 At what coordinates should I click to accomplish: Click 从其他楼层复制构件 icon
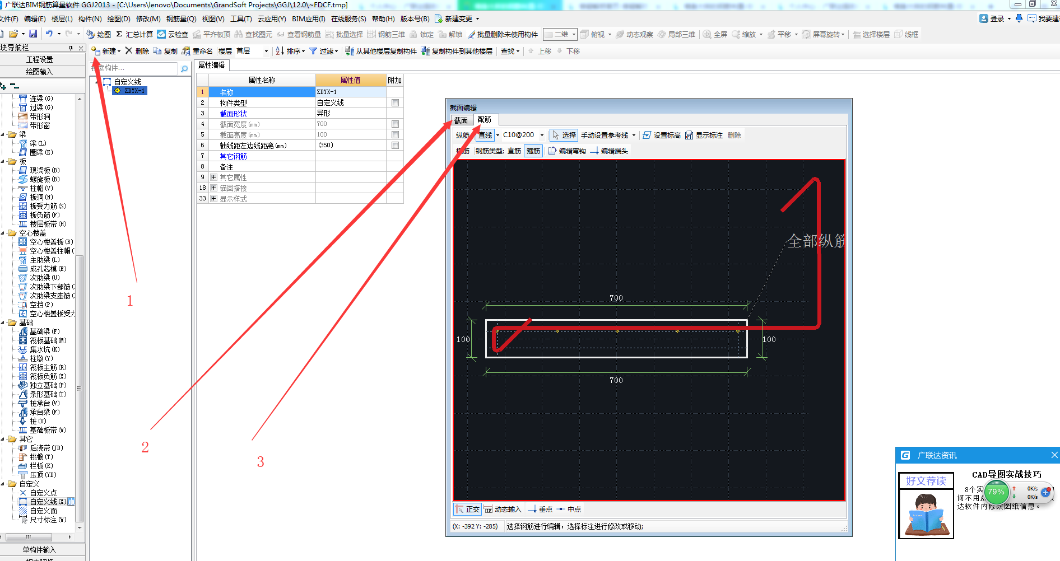coord(350,51)
